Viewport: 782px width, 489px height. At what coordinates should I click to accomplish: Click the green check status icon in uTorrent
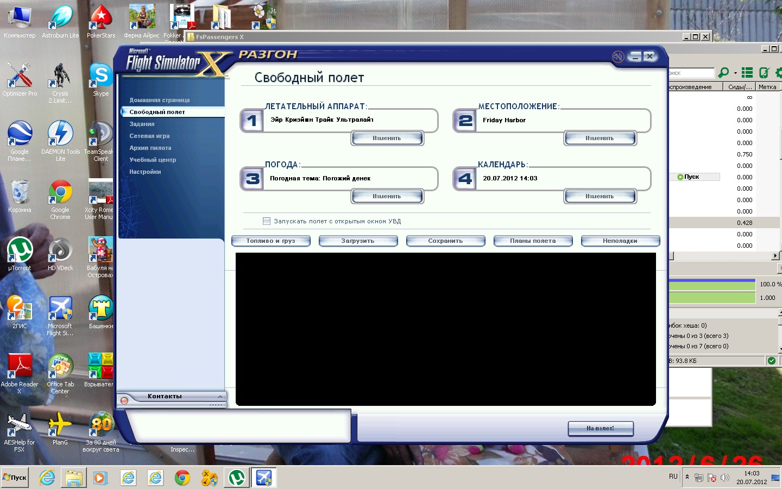[x=771, y=361]
